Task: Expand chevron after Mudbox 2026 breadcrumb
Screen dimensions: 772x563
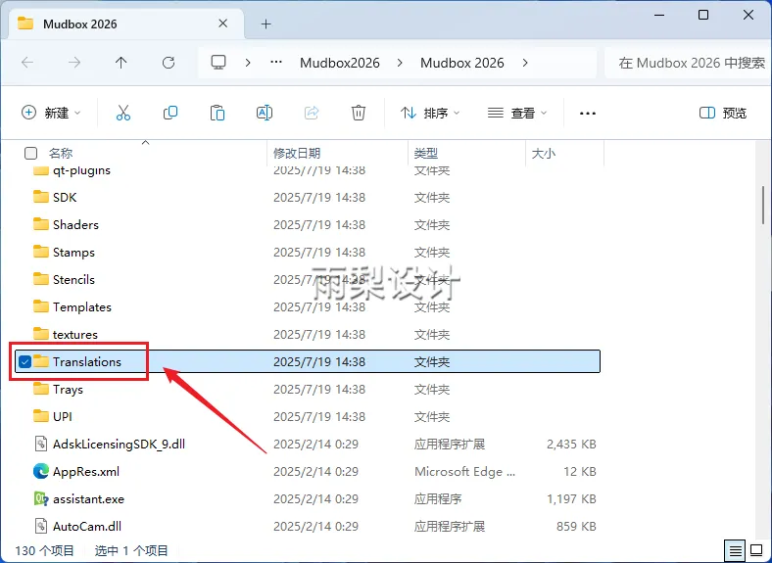Action: 525,63
